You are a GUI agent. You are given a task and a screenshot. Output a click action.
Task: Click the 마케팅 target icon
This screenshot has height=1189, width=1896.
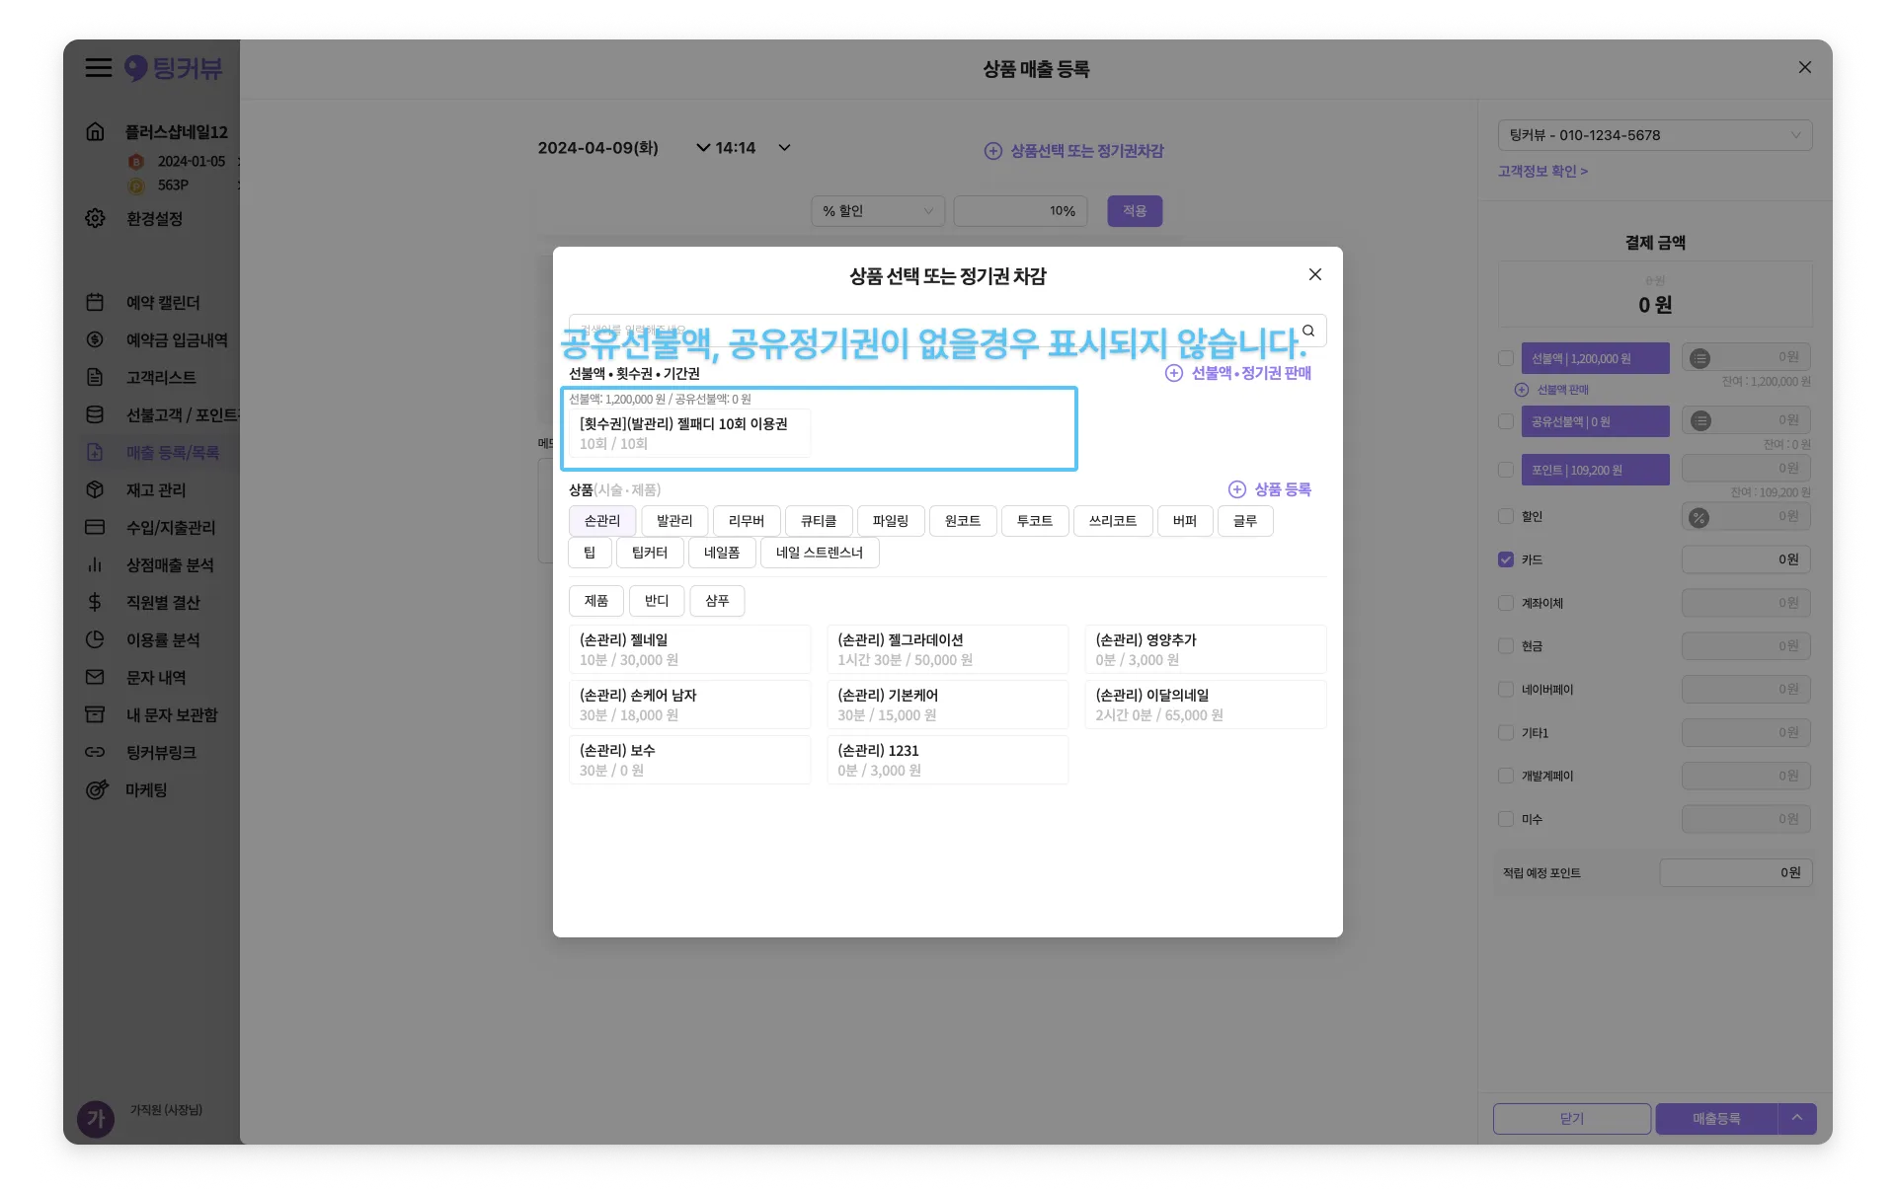coord(96,789)
